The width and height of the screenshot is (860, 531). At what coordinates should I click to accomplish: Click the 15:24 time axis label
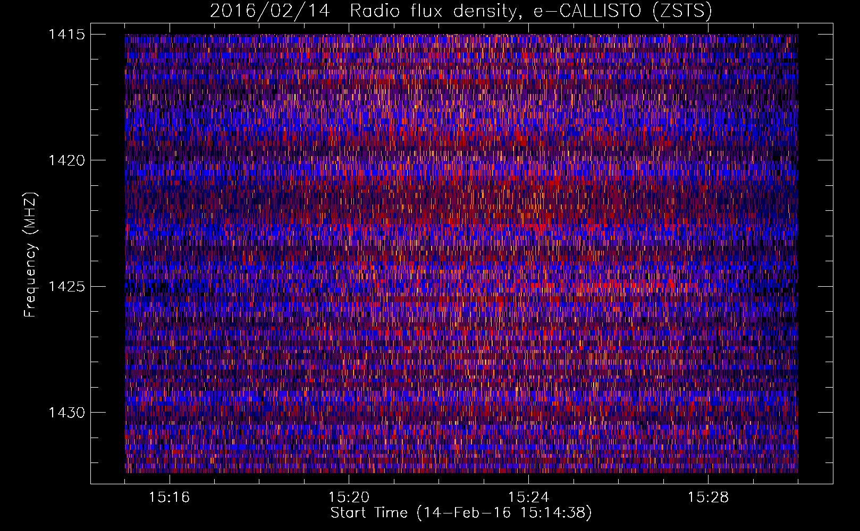[528, 498]
